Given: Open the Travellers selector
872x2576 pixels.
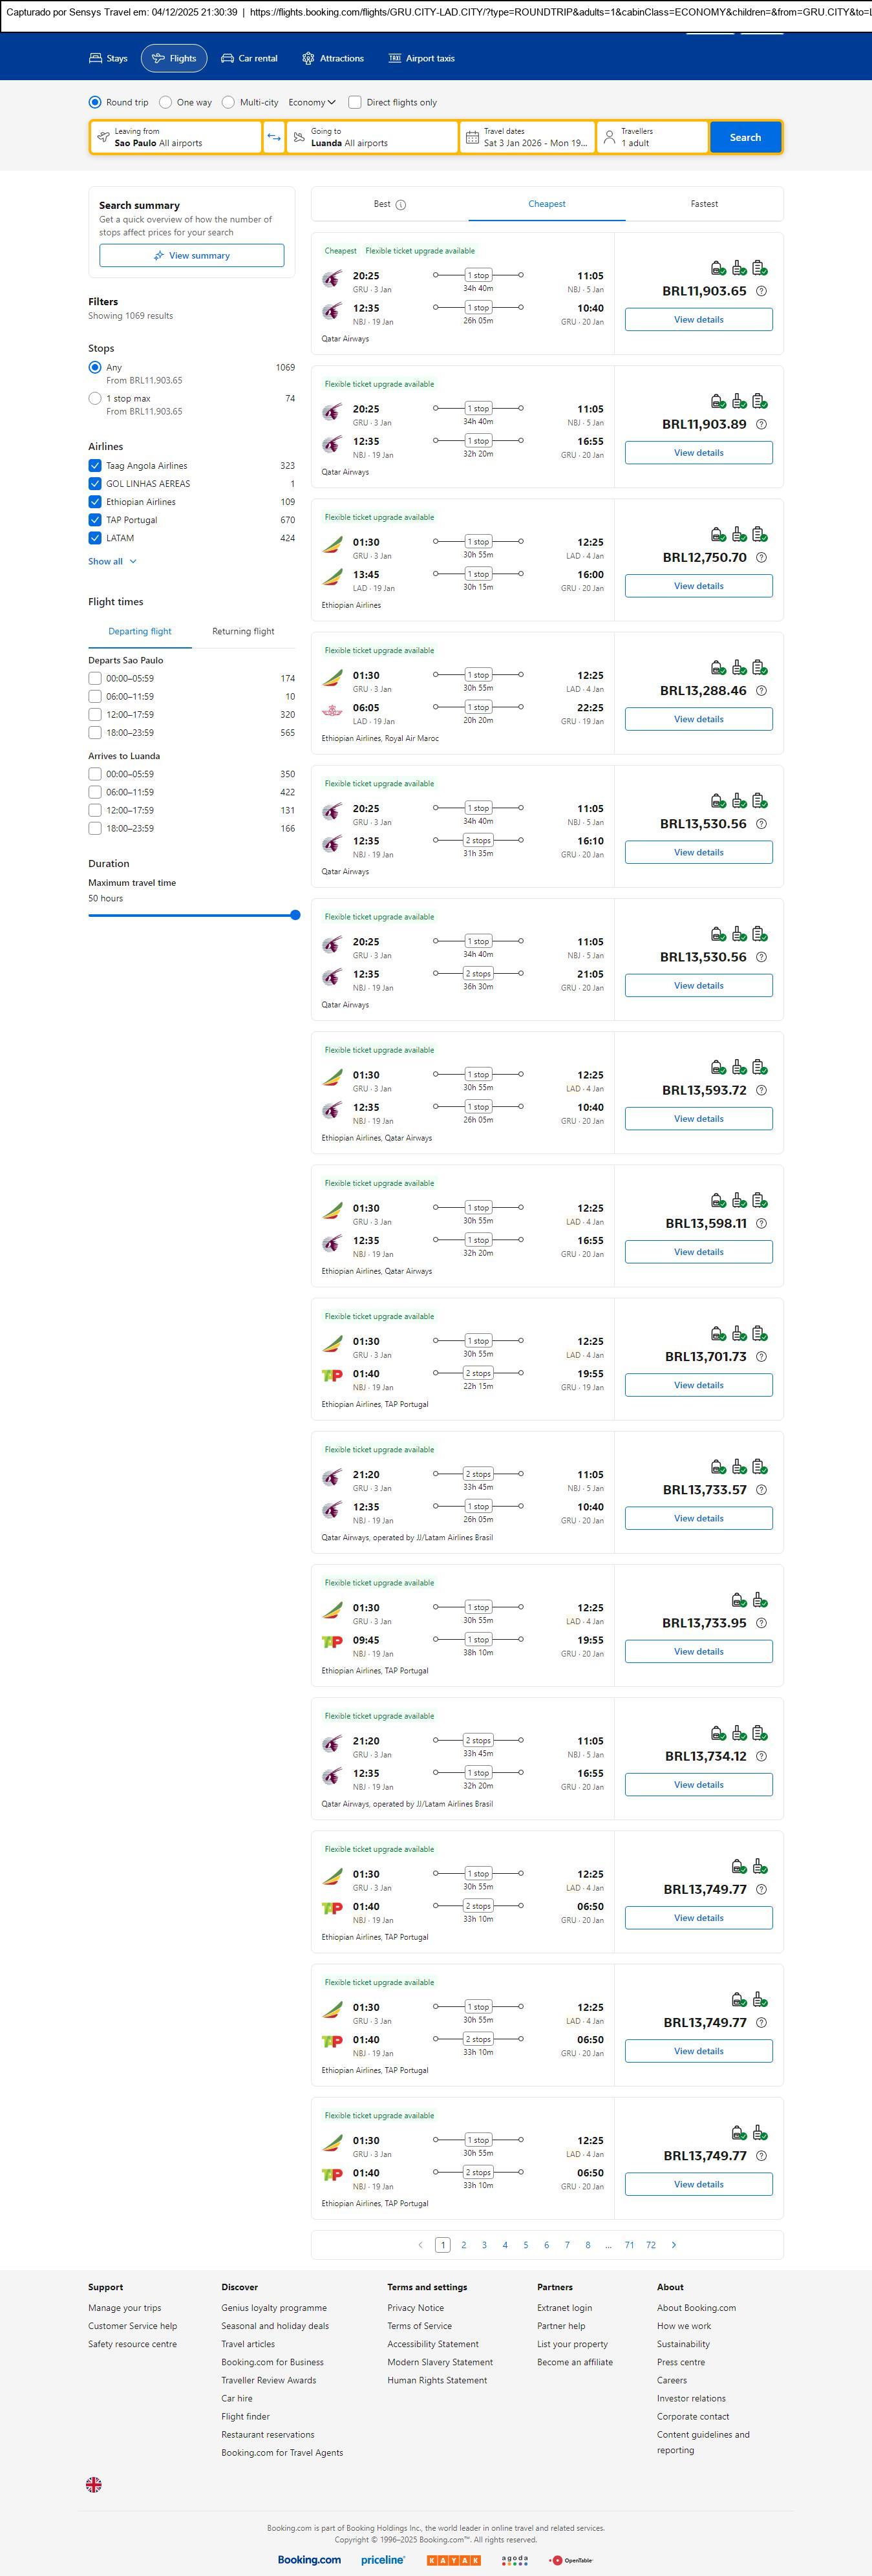Looking at the screenshot, I should click(x=652, y=137).
